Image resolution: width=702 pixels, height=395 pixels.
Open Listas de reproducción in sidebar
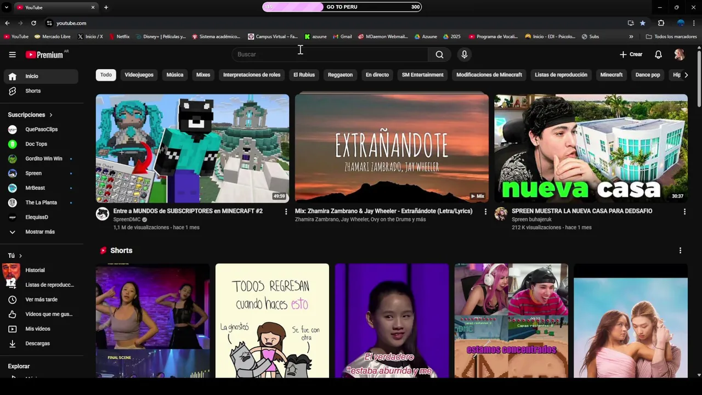coord(41,285)
